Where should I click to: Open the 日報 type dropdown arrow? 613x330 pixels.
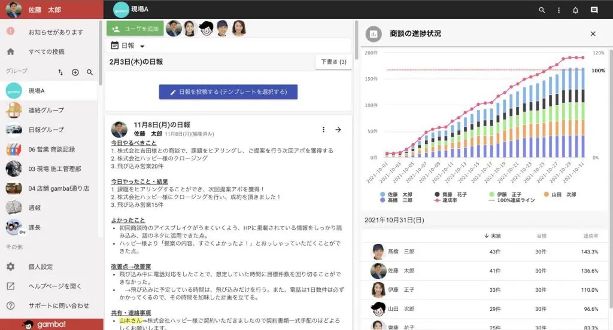(x=142, y=46)
